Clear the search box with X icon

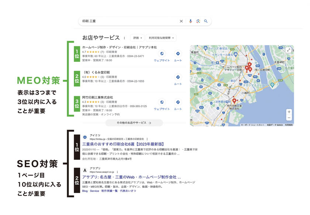(x=181, y=21)
